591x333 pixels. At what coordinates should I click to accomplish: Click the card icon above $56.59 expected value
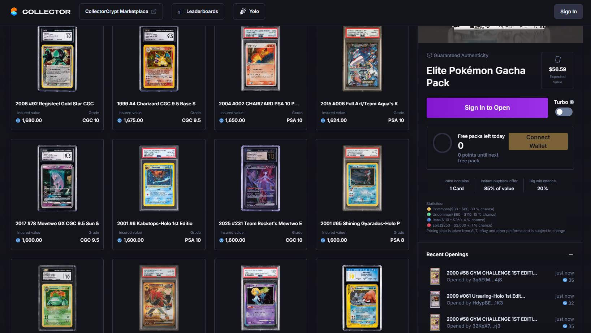(558, 59)
